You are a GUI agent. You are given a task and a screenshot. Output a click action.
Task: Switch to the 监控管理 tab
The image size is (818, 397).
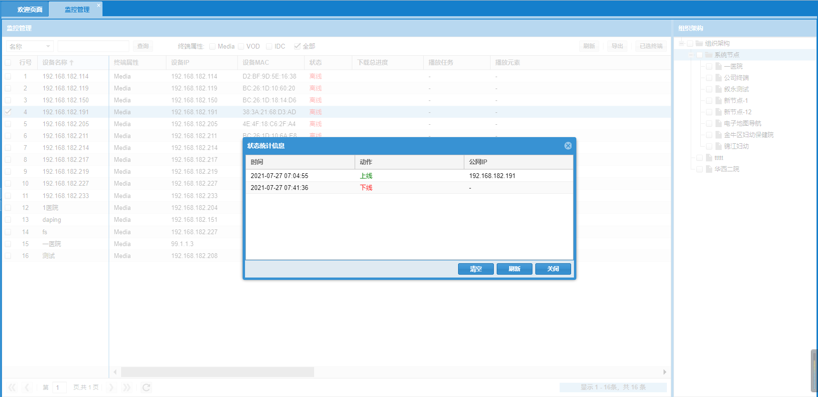point(77,10)
